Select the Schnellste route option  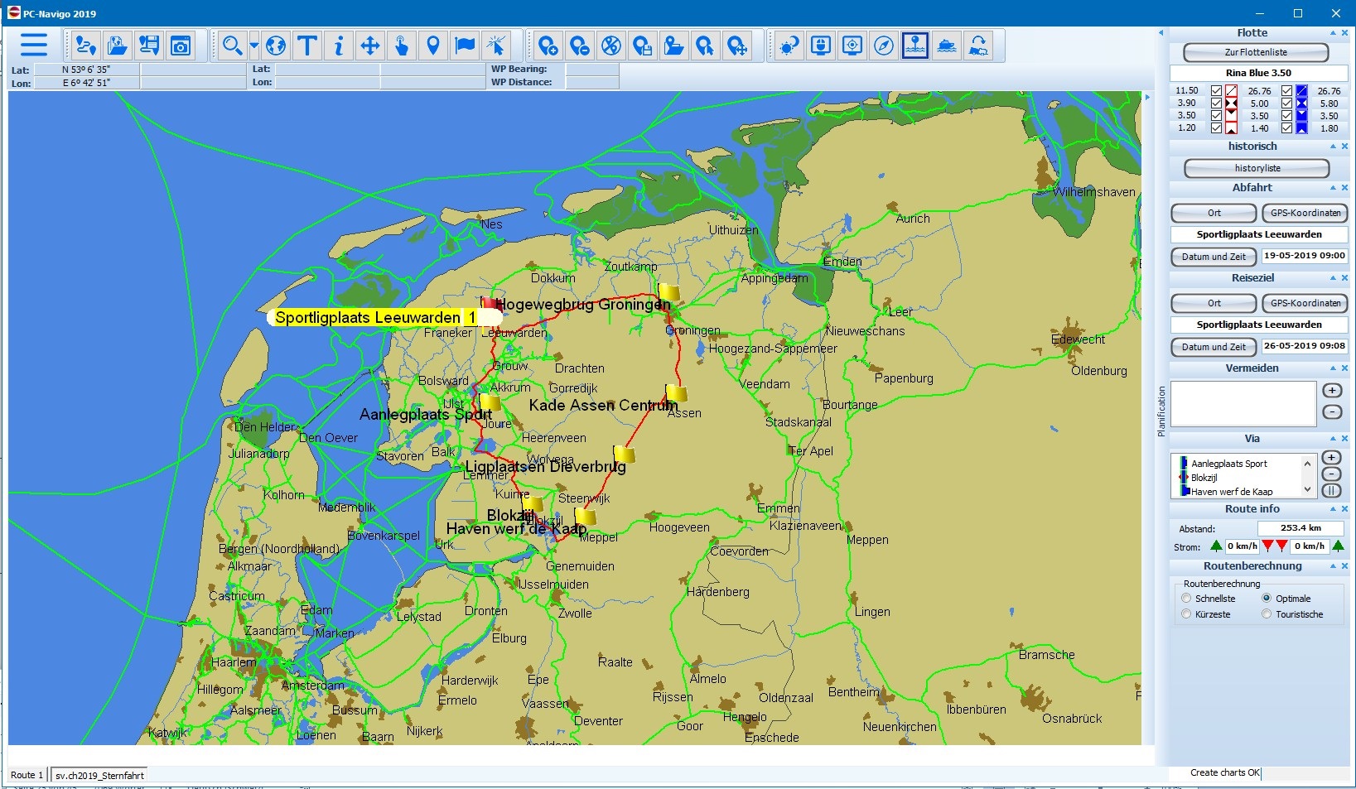click(x=1186, y=599)
